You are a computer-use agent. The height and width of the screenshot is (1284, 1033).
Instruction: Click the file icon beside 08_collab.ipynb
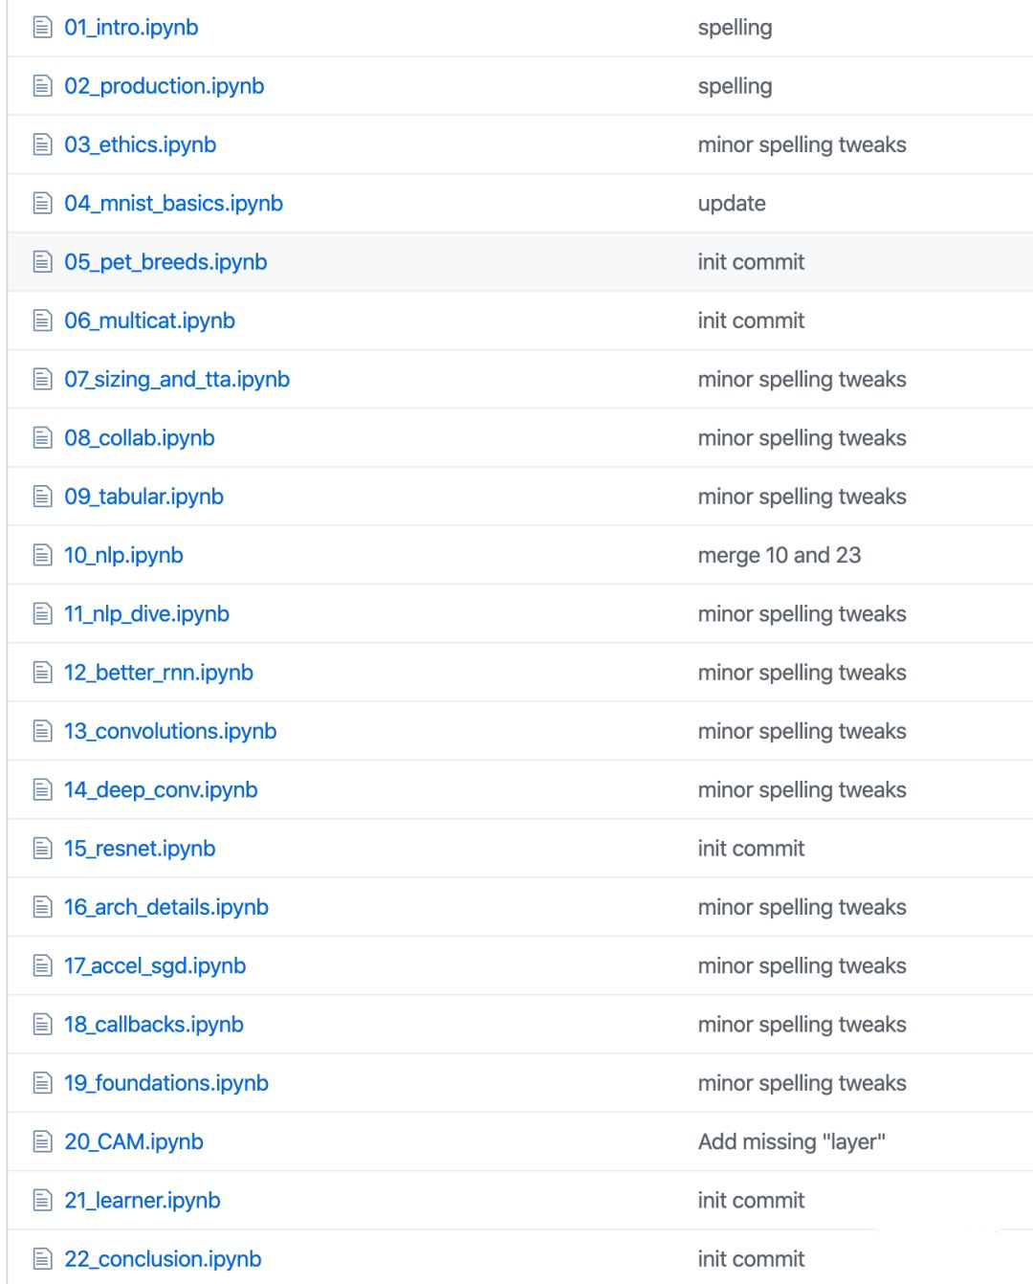[42, 438]
